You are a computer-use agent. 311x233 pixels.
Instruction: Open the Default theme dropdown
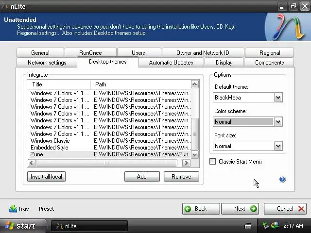click(x=278, y=98)
